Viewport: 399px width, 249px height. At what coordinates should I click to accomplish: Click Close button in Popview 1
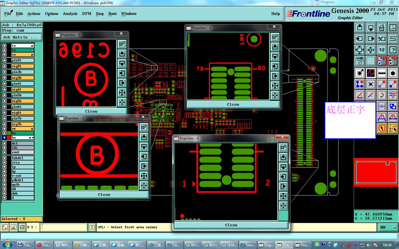click(91, 111)
